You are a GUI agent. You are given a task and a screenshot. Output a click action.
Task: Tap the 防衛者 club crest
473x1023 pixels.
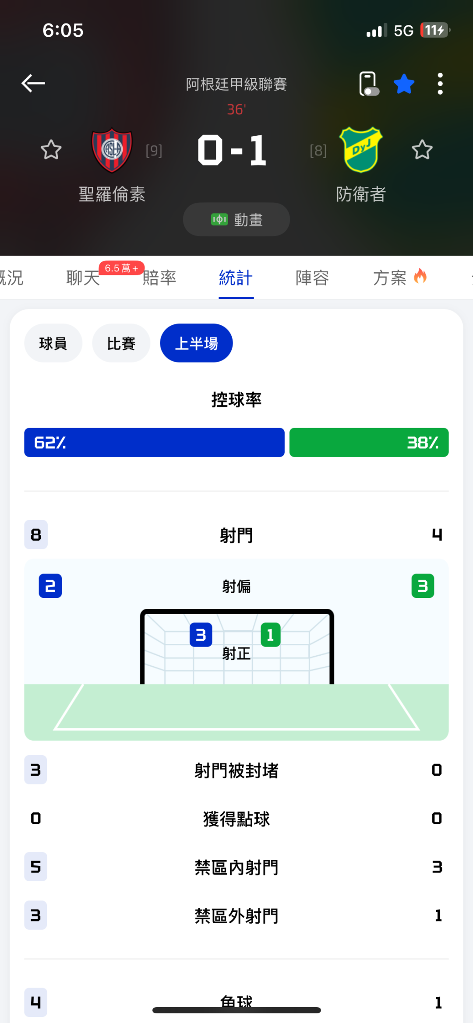[361, 150]
